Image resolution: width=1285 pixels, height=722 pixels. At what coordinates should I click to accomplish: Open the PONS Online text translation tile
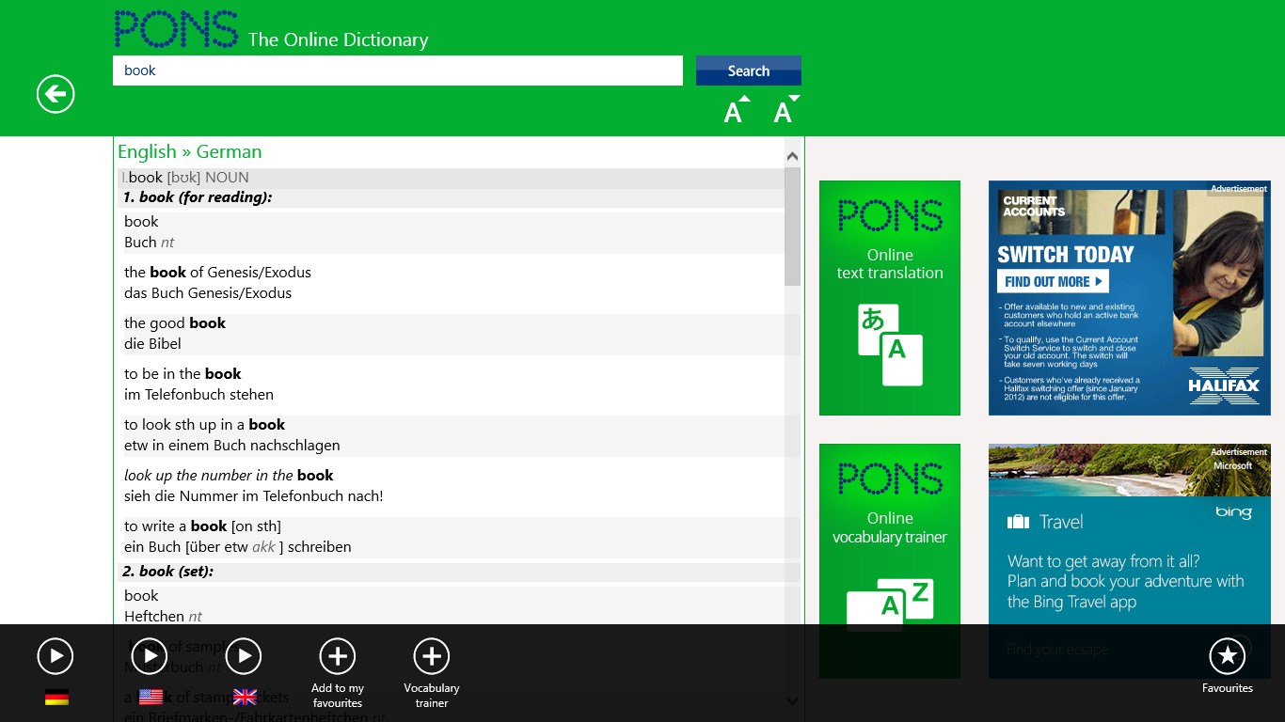click(889, 298)
